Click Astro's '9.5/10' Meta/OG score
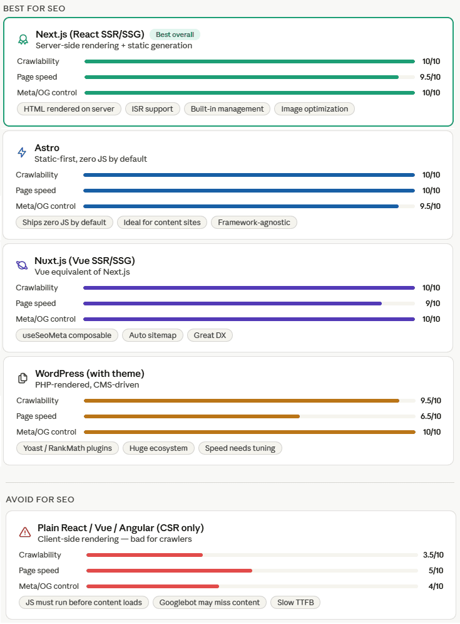Image resolution: width=460 pixels, height=624 pixels. tap(430, 206)
